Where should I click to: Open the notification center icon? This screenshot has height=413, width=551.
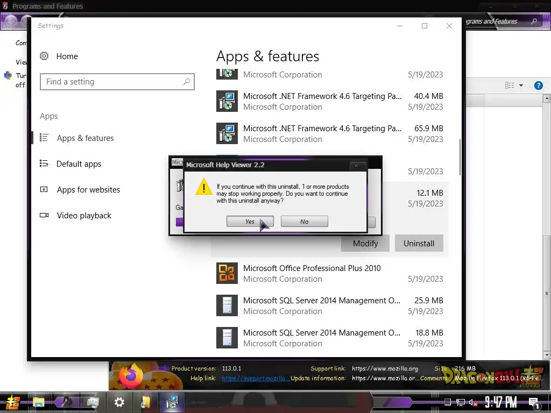(x=534, y=402)
